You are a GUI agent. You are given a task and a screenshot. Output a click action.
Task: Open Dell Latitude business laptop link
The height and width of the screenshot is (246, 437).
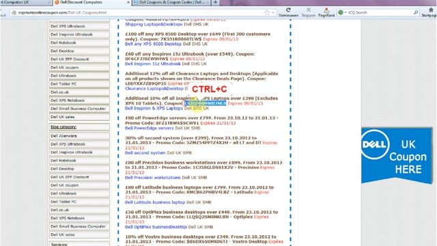pyautogui.click(x=155, y=202)
